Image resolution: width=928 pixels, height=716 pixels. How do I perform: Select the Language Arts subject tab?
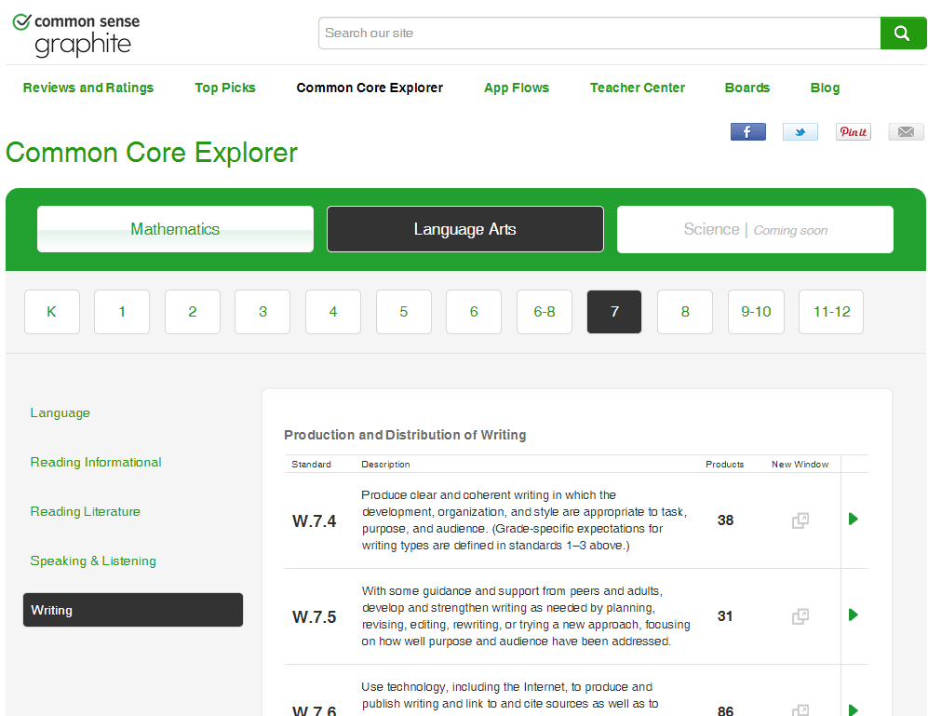(x=465, y=229)
